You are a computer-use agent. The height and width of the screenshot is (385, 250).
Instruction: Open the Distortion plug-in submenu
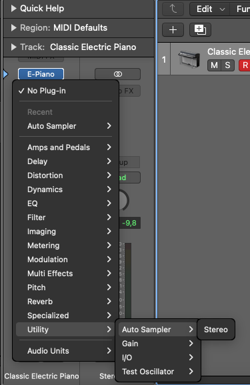(65, 175)
